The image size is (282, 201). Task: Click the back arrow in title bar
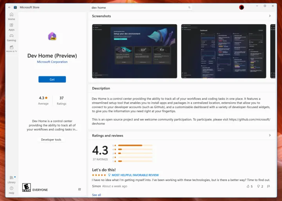(x=9, y=7)
